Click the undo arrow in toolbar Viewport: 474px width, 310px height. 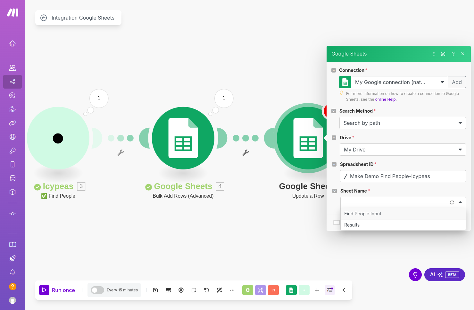[x=207, y=290]
